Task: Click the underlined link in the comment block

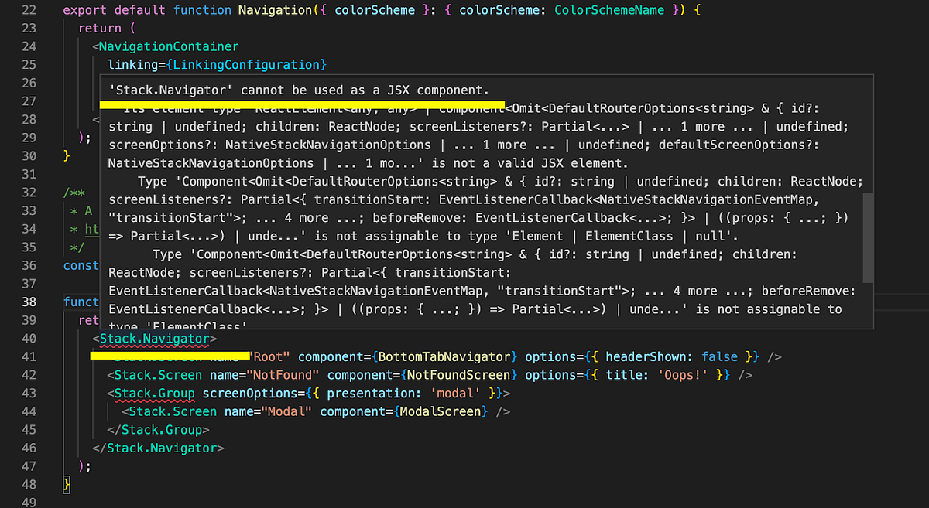Action: tap(93, 229)
